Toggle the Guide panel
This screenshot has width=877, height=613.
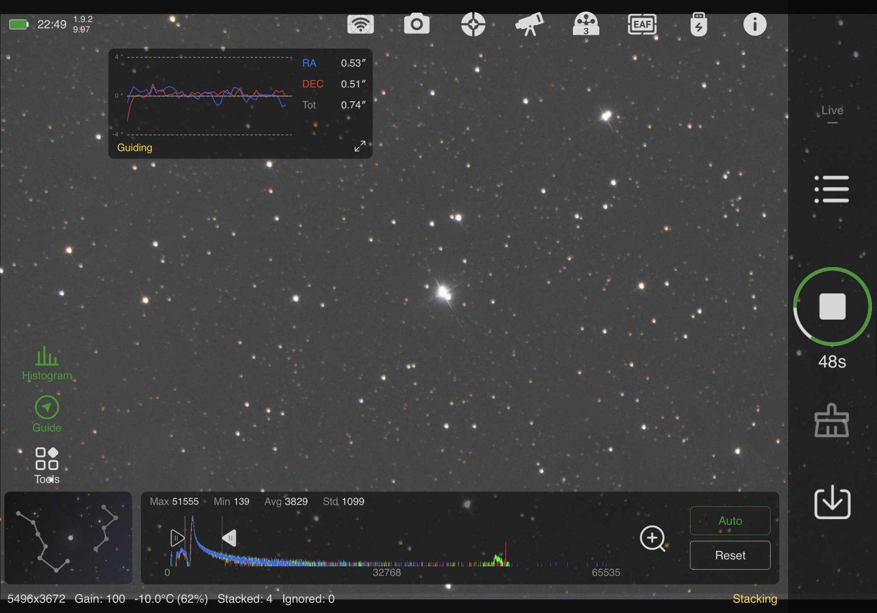coord(47,414)
